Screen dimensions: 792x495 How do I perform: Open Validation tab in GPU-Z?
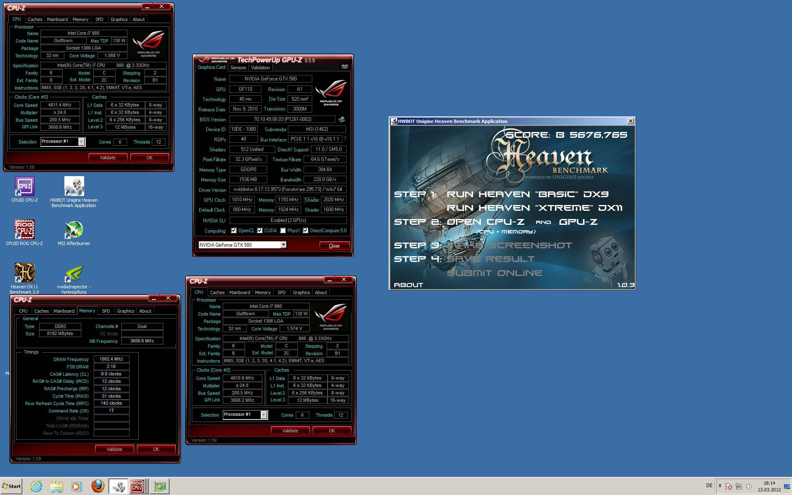(x=260, y=68)
